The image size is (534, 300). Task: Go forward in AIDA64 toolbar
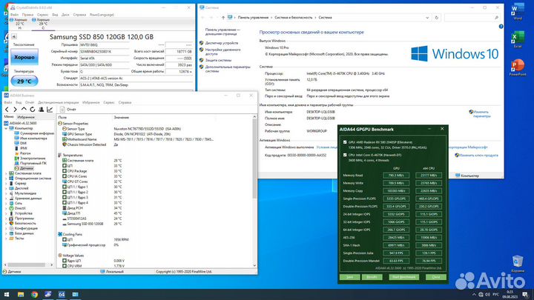15,109
